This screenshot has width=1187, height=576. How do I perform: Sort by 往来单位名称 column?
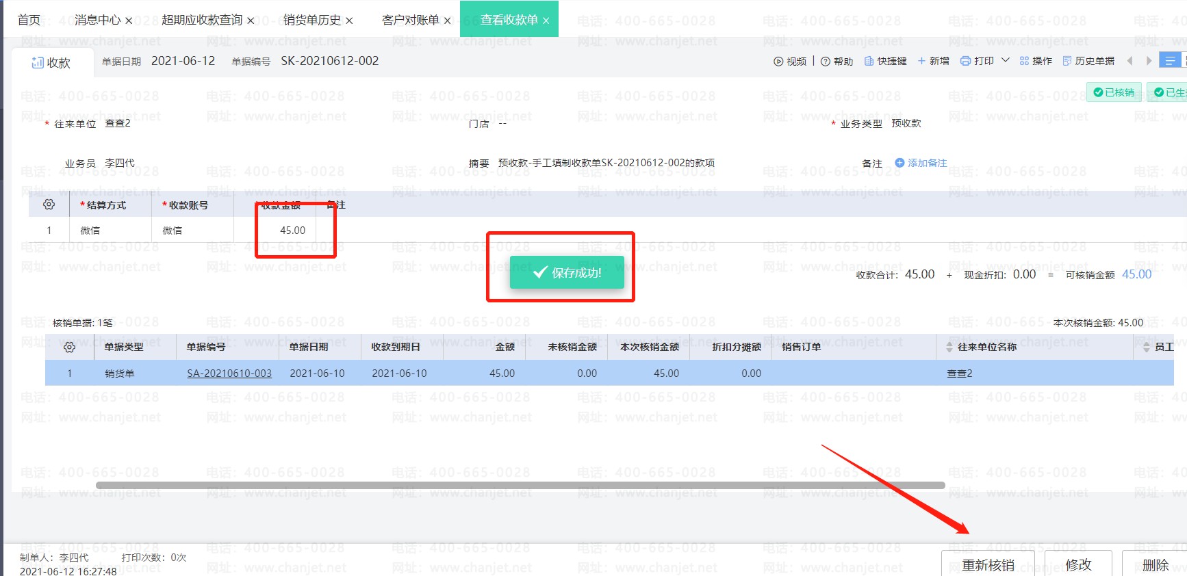(949, 348)
